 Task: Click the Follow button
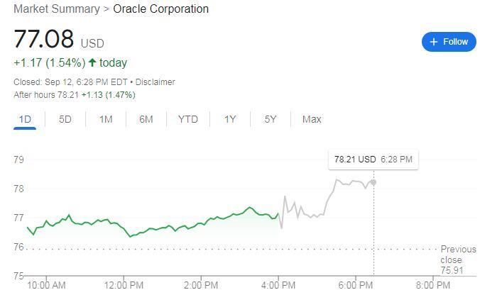[x=449, y=42]
